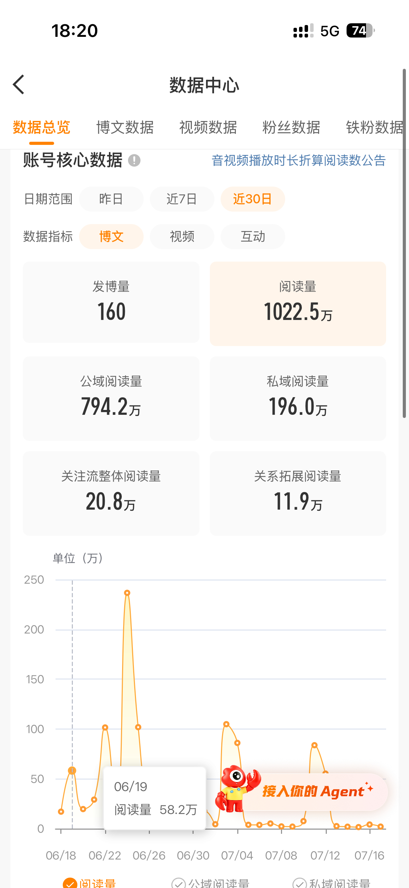Tap the 5G network indicator
This screenshot has width=409, height=888.
pyautogui.click(x=330, y=31)
